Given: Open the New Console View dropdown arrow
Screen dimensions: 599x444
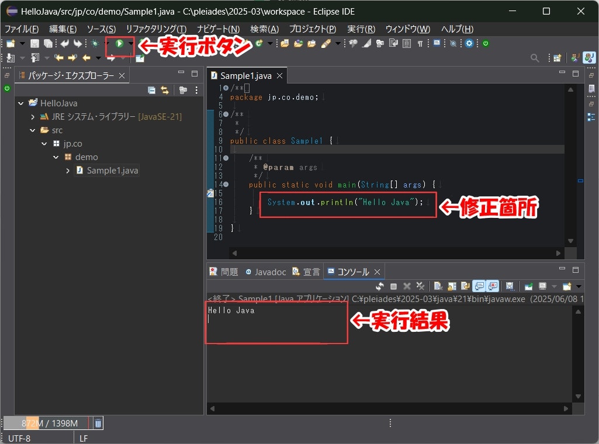Looking at the screenshot, I should point(579,286).
